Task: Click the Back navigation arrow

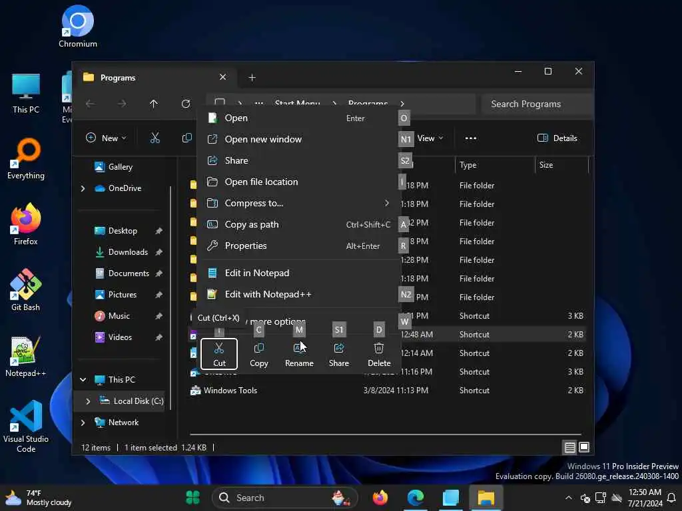Action: pos(90,104)
